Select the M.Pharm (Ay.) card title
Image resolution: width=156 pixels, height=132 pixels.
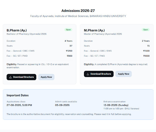coord(94,30)
